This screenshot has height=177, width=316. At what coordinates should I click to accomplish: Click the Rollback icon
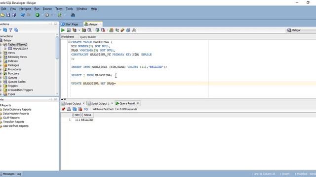coord(103,30)
